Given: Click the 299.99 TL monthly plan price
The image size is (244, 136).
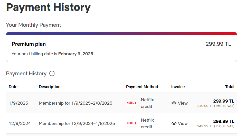Looking at the screenshot, I should point(218,44).
